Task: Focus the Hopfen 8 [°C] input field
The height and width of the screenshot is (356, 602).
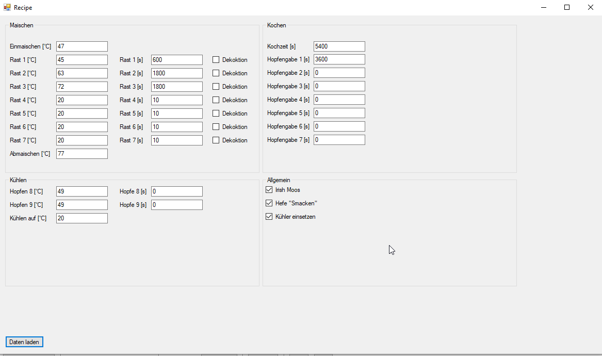Action: [x=82, y=191]
